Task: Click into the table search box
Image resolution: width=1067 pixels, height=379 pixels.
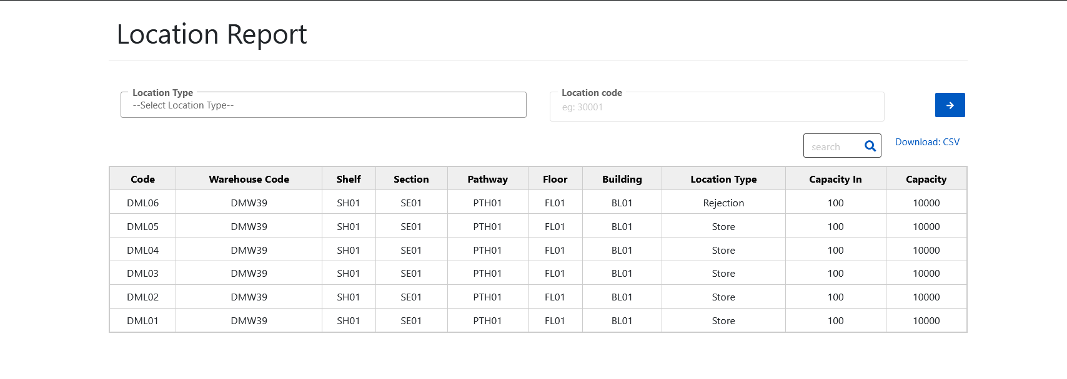Action: (834, 146)
